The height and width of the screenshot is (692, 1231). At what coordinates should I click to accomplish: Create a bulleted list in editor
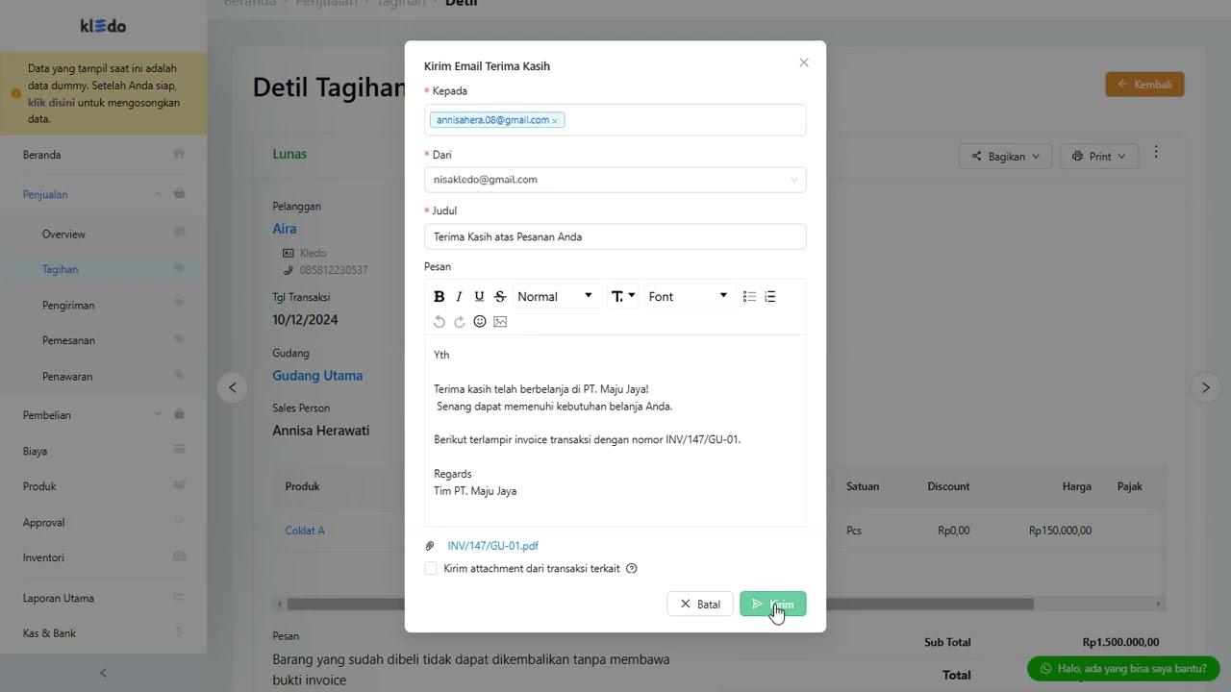coord(749,296)
